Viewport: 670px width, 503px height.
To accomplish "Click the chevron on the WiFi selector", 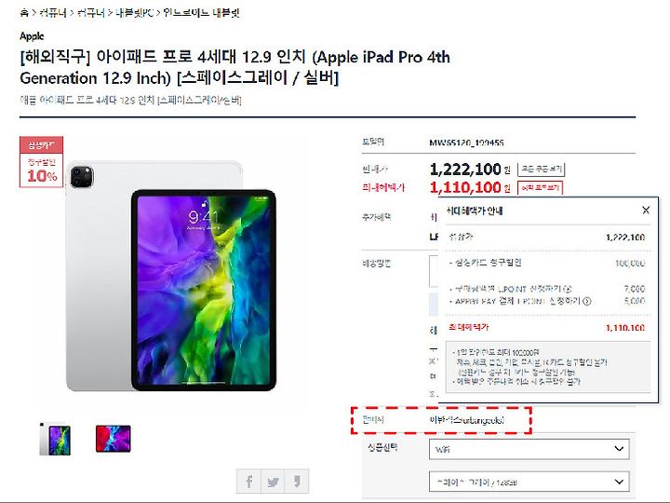I will pos(618,449).
